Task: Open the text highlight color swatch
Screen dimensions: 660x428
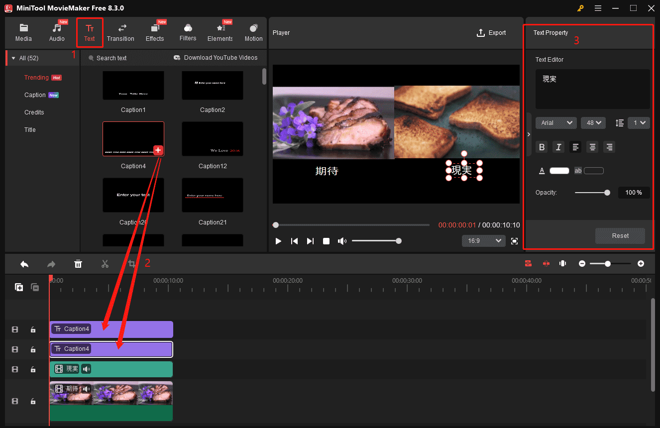Action: point(594,171)
